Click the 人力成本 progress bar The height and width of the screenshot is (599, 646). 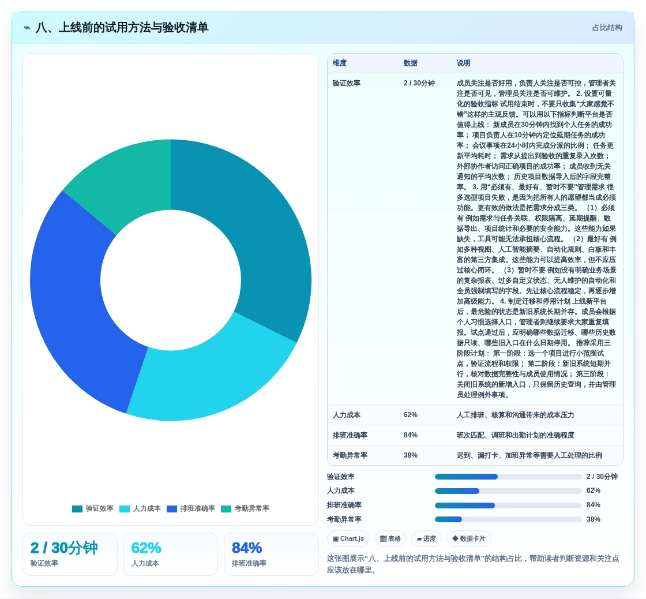(x=508, y=491)
